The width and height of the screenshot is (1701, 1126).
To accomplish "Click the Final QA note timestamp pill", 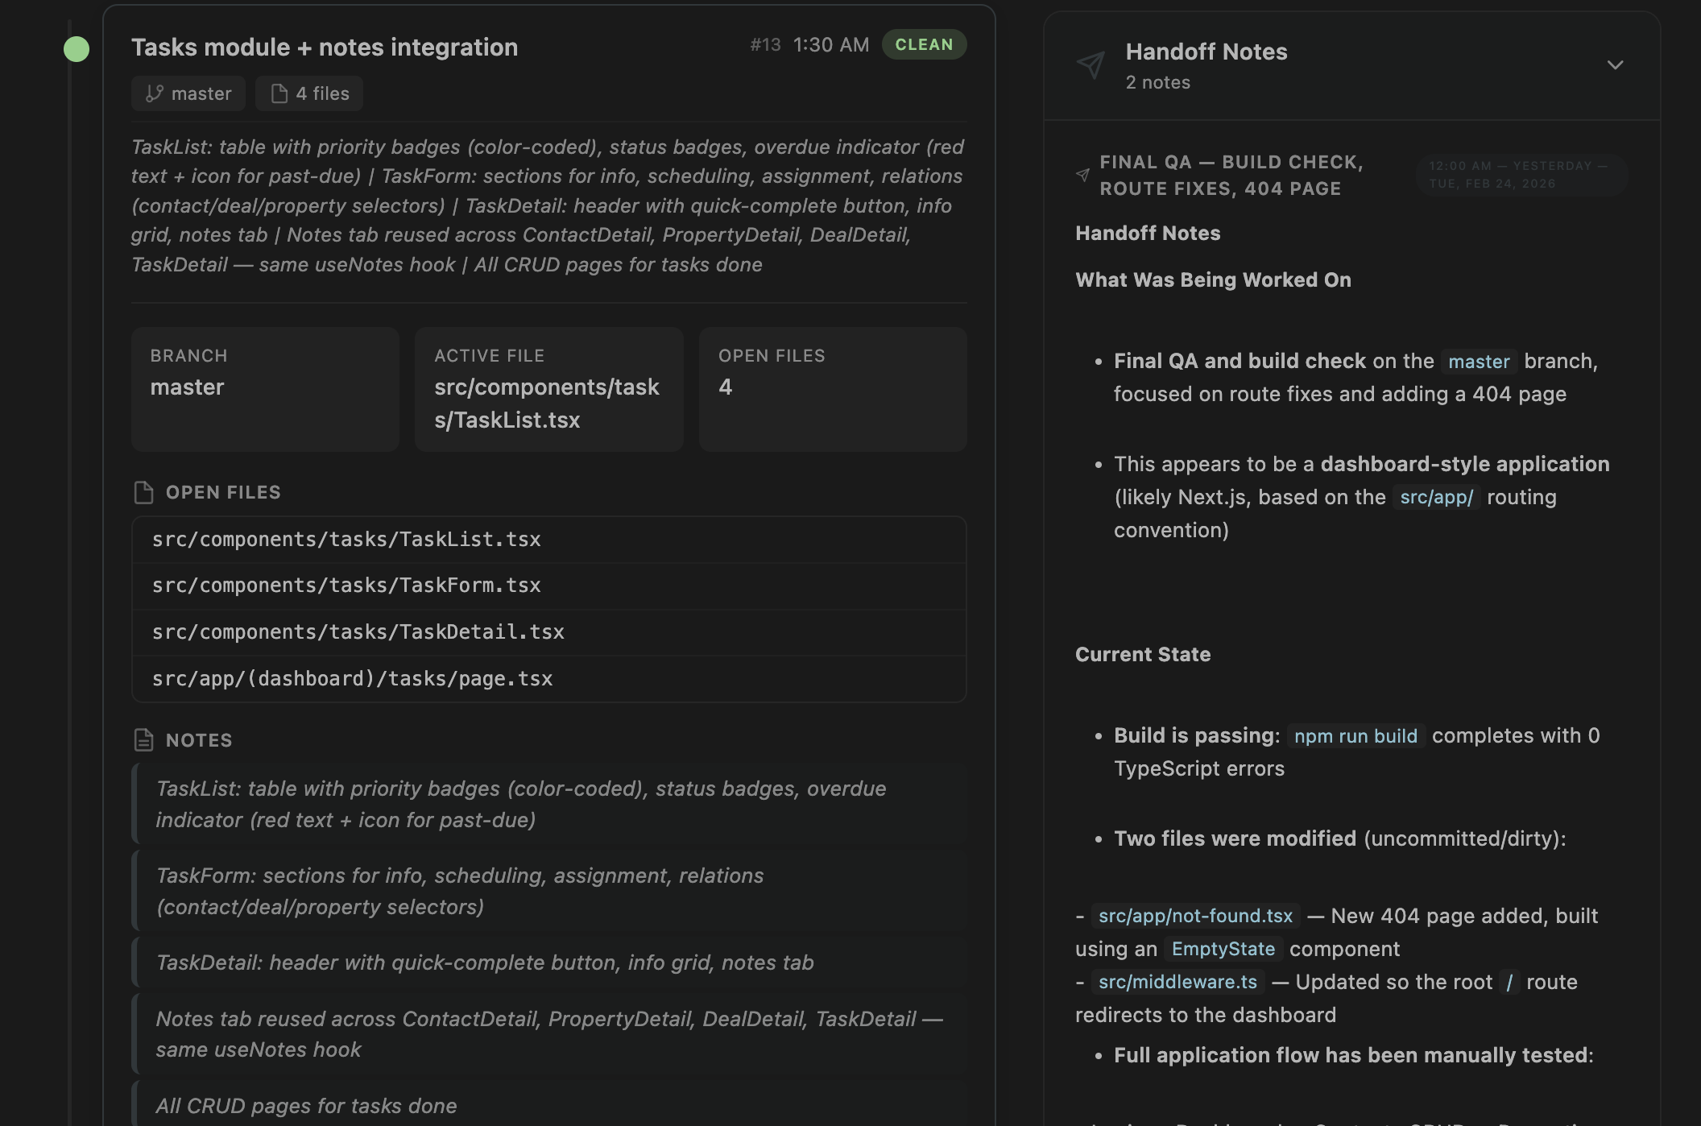I will [x=1521, y=175].
